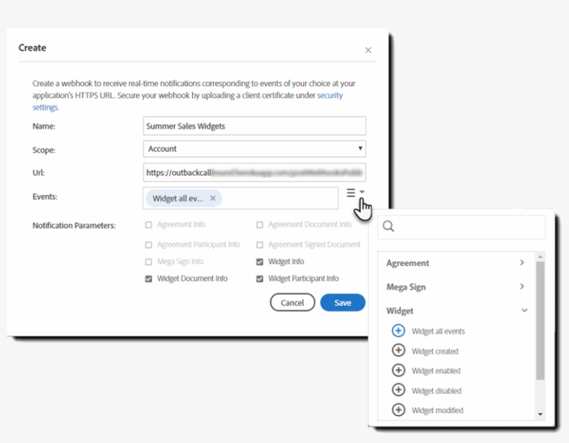Expand the Mega Sign events category
This screenshot has height=443, width=569.
pos(521,286)
